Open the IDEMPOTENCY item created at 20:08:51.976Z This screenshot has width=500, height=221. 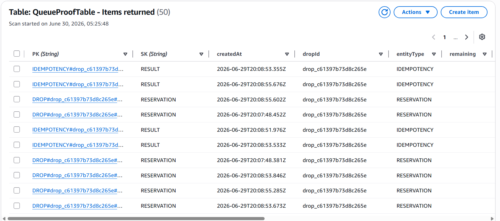pyautogui.click(x=78, y=130)
